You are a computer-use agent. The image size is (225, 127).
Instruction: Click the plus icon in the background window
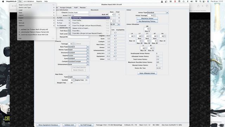click(202, 6)
